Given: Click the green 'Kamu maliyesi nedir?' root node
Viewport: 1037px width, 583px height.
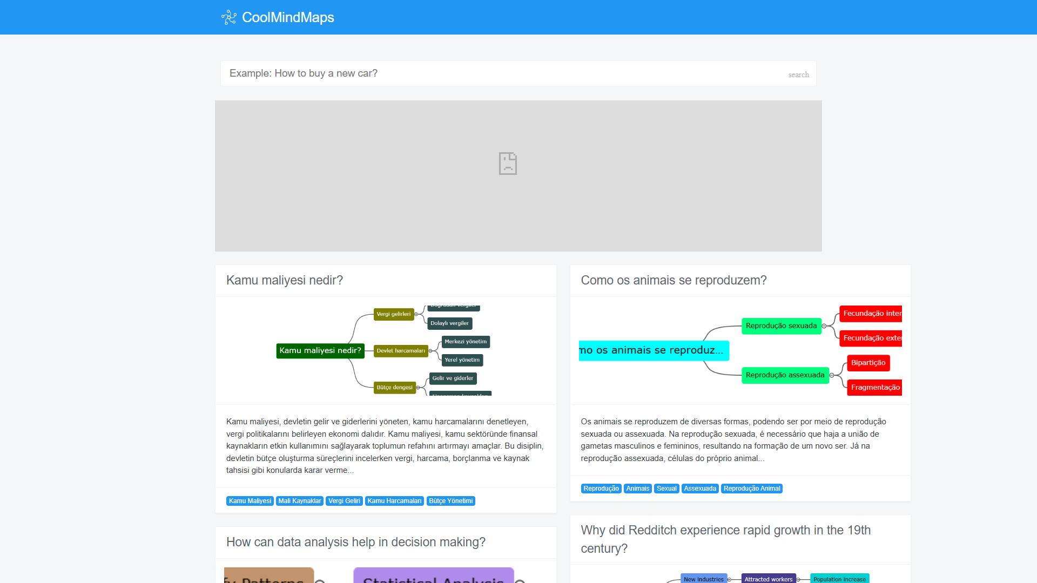Looking at the screenshot, I should (320, 351).
